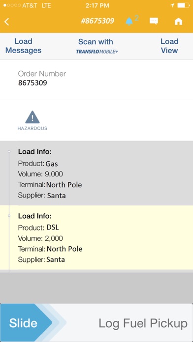This screenshot has width=193, height=342.
Task: Select the order title #8675309 in header
Action: tap(97, 21)
